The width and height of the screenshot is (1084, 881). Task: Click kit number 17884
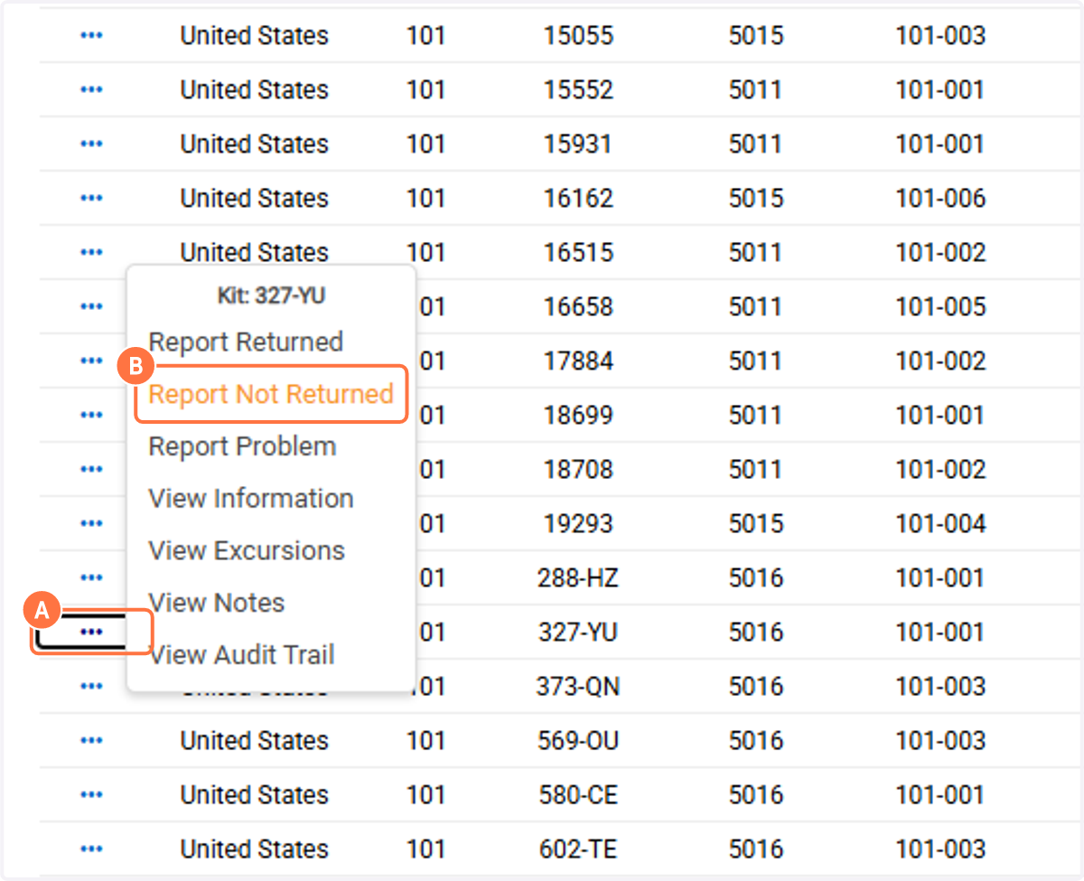(x=578, y=361)
